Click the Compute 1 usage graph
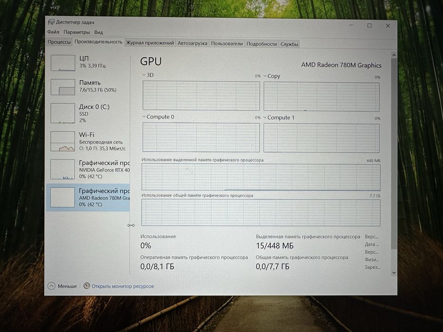443x332 pixels. click(x=321, y=138)
